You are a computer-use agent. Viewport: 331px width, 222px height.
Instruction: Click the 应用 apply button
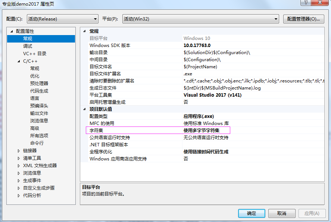[x=312, y=213]
